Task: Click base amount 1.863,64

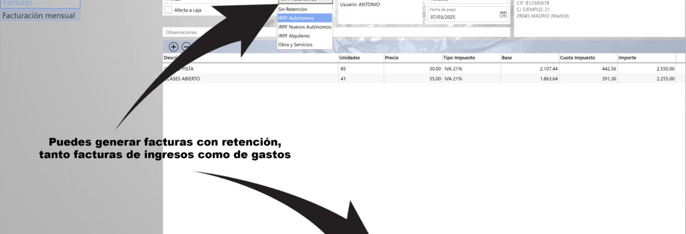Action: [530, 78]
